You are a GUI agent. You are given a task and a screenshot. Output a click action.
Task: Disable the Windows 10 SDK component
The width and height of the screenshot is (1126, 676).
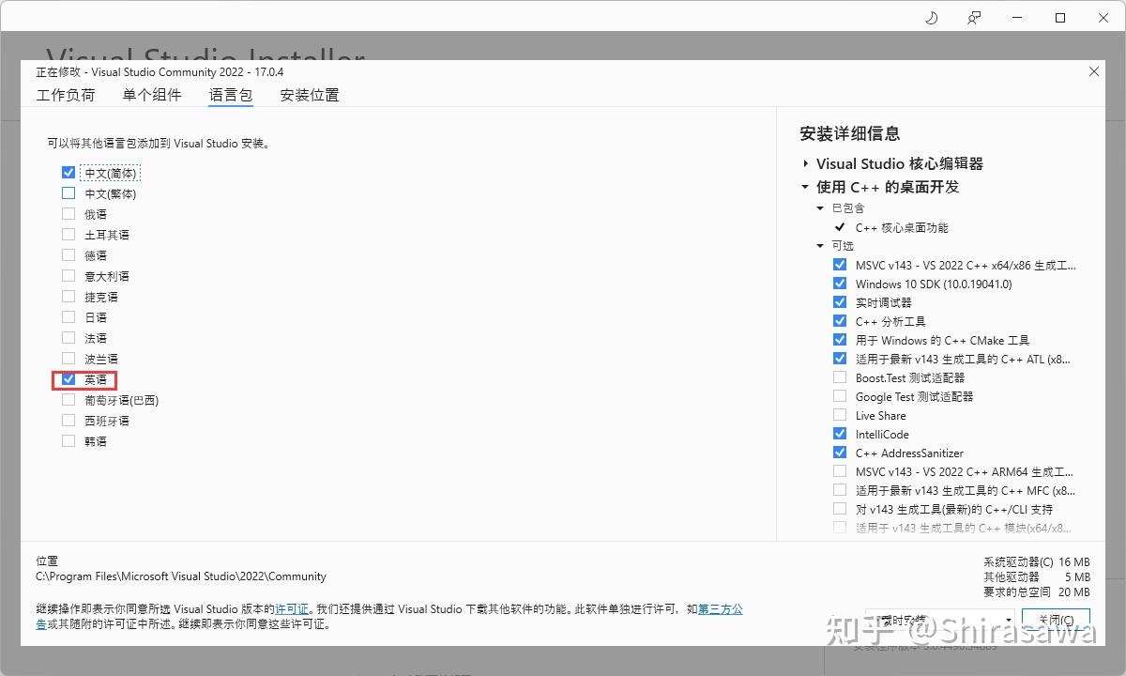pos(840,284)
